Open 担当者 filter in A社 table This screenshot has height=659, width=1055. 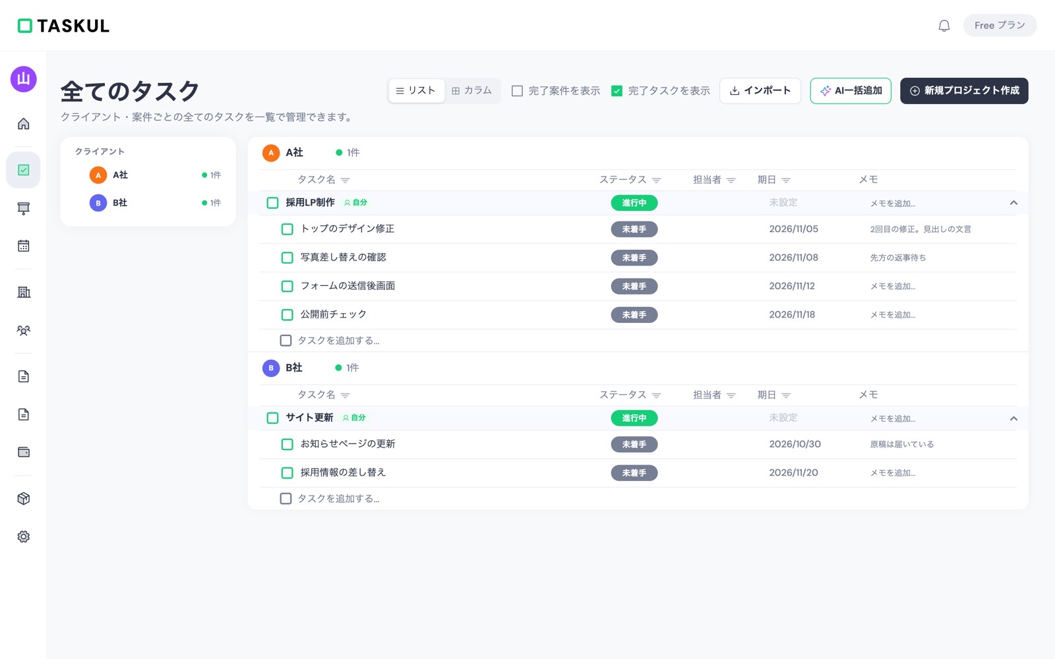(731, 180)
